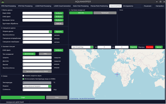Screen dimensions: 166x104
Task: Open LiDAR Post Processing tab
Action: (43, 6)
